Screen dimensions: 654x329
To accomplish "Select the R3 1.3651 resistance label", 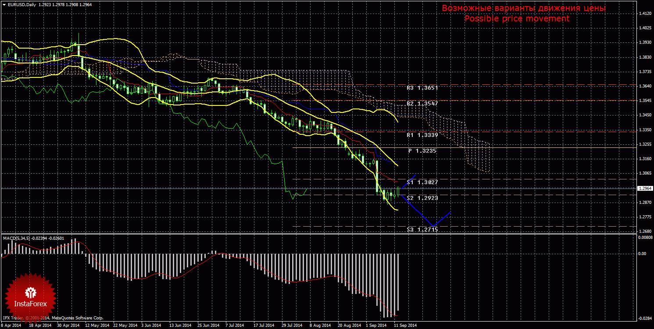I will [422, 87].
